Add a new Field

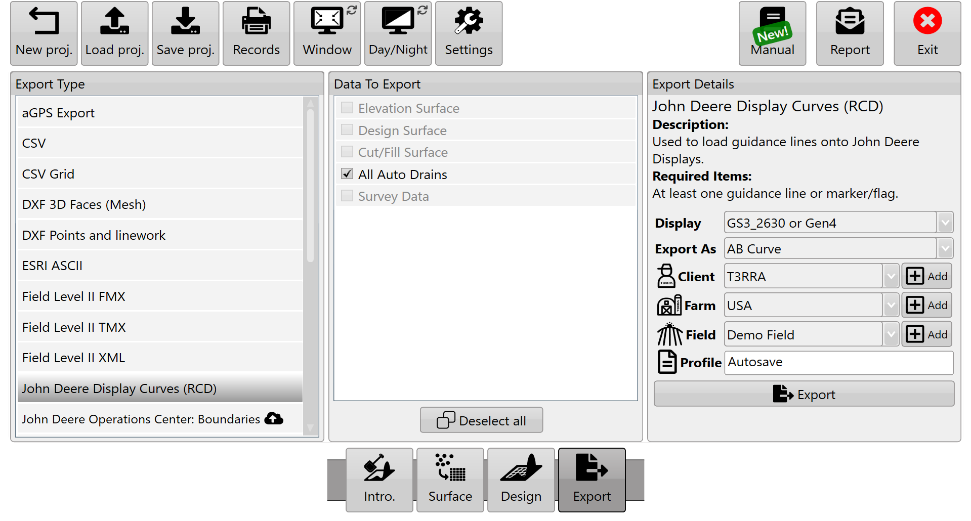pyautogui.click(x=927, y=334)
